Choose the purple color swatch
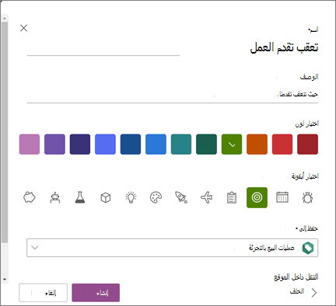 coord(54,144)
